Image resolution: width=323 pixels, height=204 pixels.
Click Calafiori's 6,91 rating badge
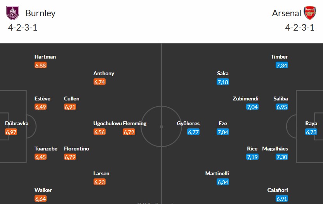click(x=282, y=199)
